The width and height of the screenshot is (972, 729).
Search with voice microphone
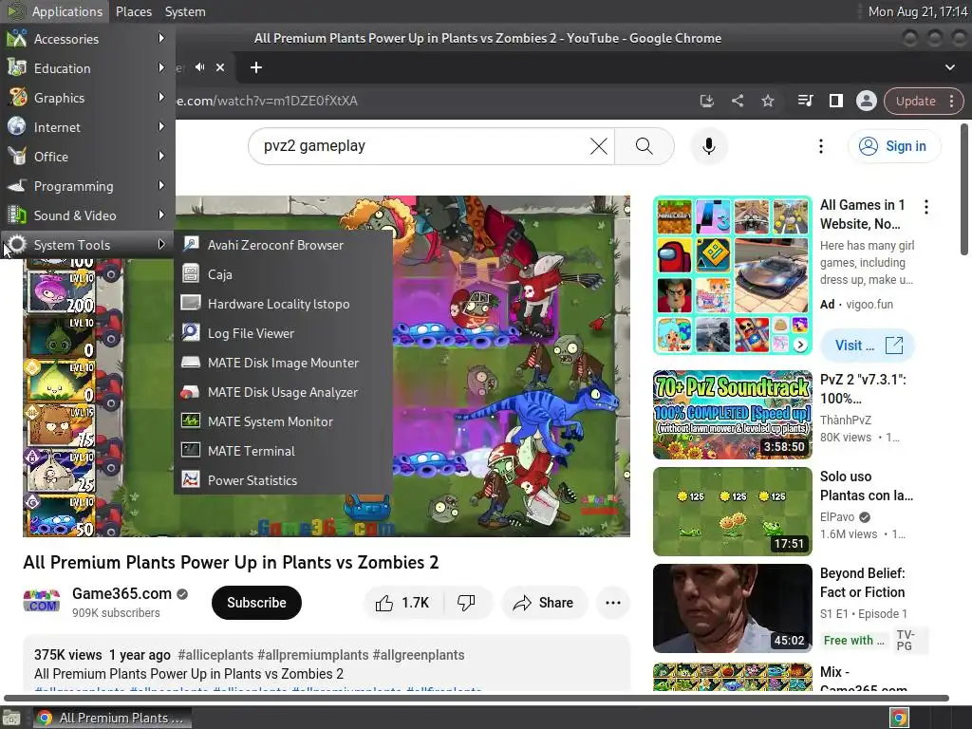708,146
